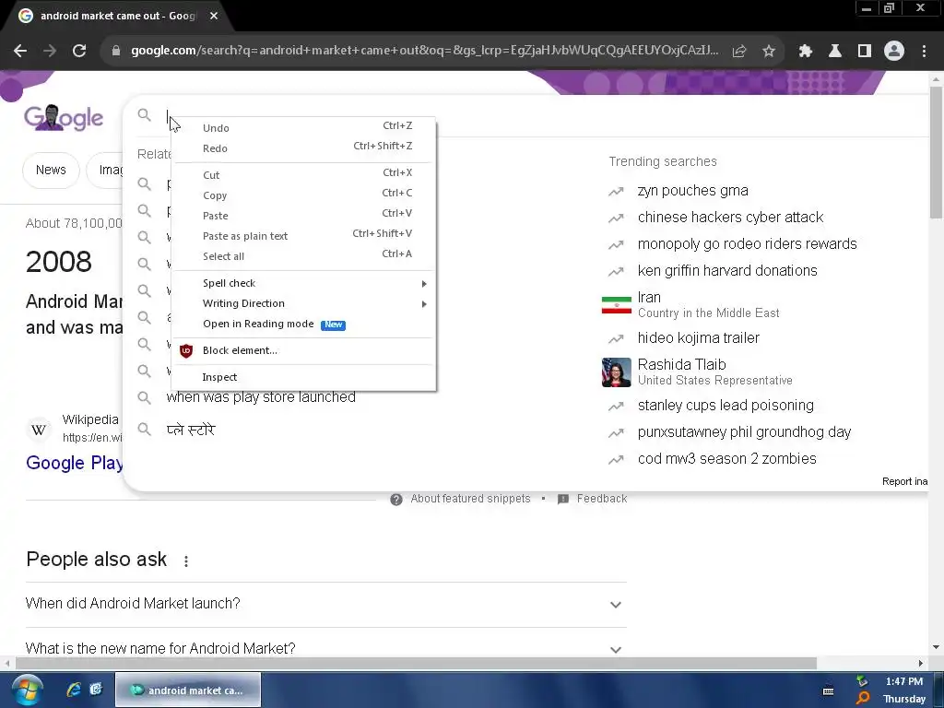Choose Undo in the context menu

[x=304, y=127]
